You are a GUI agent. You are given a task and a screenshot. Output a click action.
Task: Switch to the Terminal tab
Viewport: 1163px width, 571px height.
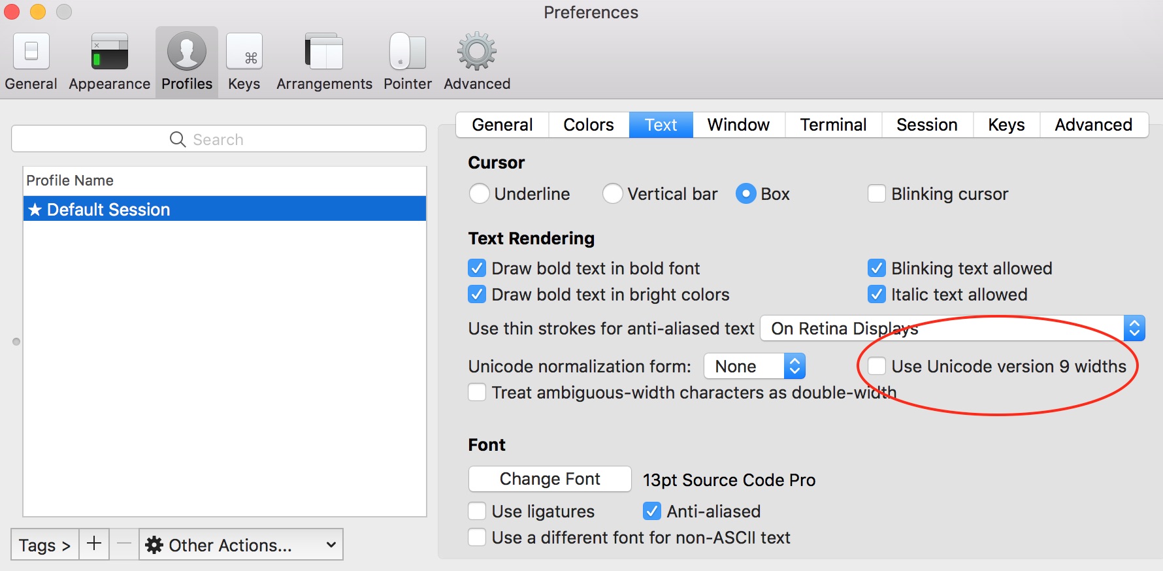(833, 125)
